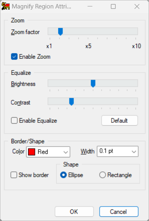The height and width of the screenshot is (221, 149).
Task: Cancel the Magnify Region dialog
Action: coord(119,212)
